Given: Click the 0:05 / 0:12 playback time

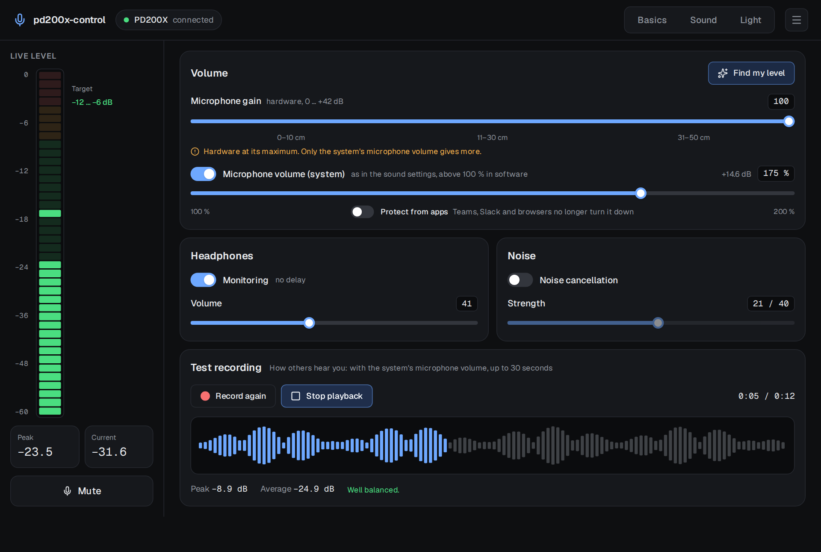Looking at the screenshot, I should (766, 396).
